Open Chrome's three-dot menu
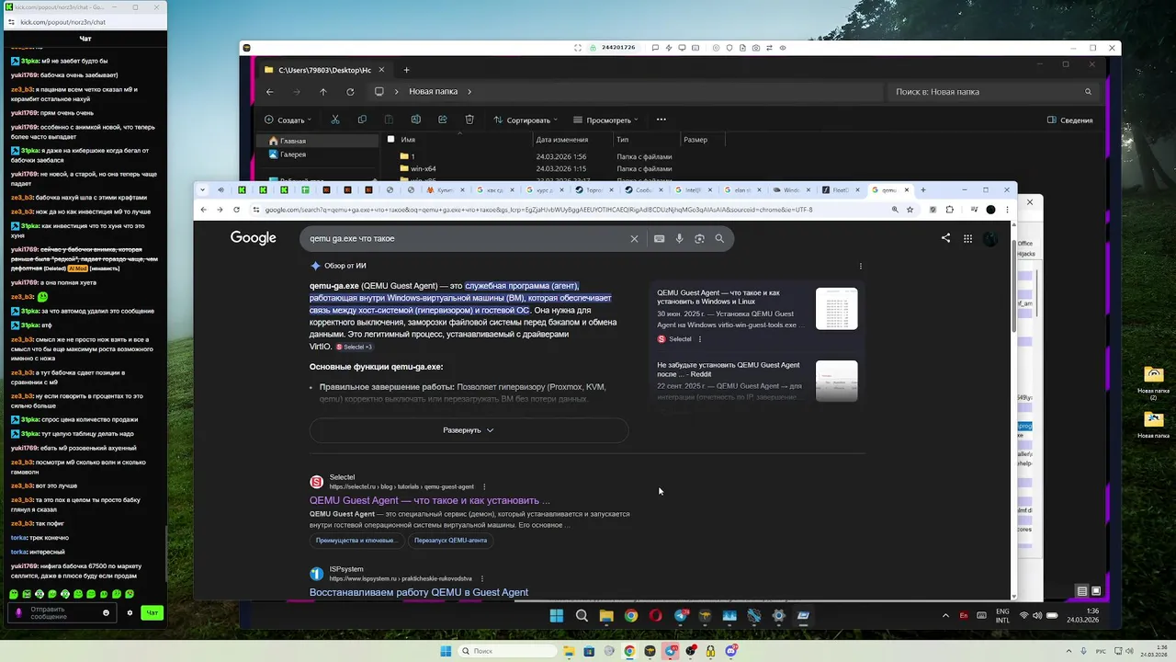1176x662 pixels. coord(1008,210)
